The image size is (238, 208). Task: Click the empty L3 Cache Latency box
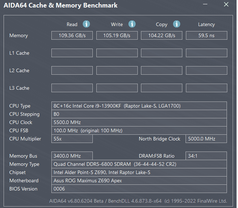tap(207, 88)
